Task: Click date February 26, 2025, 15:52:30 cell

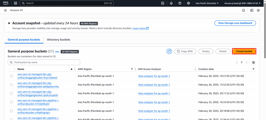Action: 221,85
